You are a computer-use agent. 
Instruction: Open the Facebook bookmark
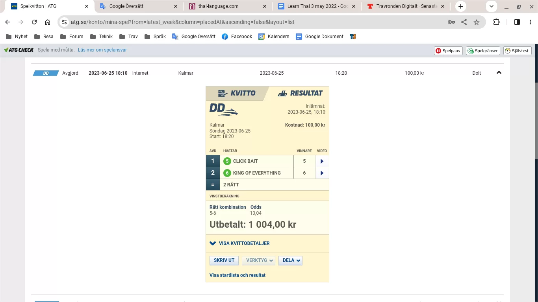pyautogui.click(x=237, y=37)
